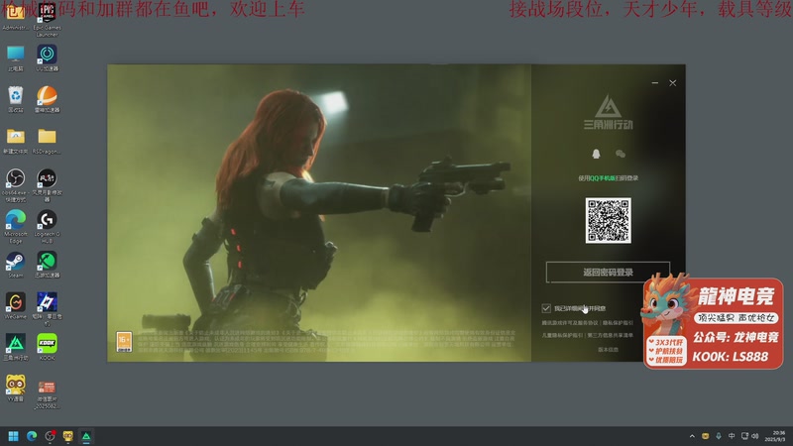Click 版本信息 link in launcher

608,350
